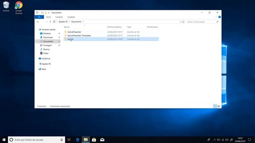Click the People icon on the taskbar

[x=209, y=139]
